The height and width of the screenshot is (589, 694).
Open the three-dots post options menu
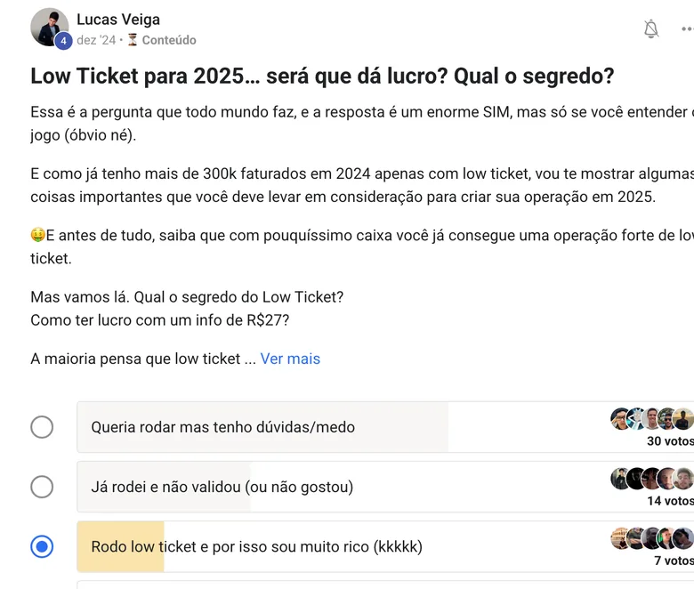688,28
